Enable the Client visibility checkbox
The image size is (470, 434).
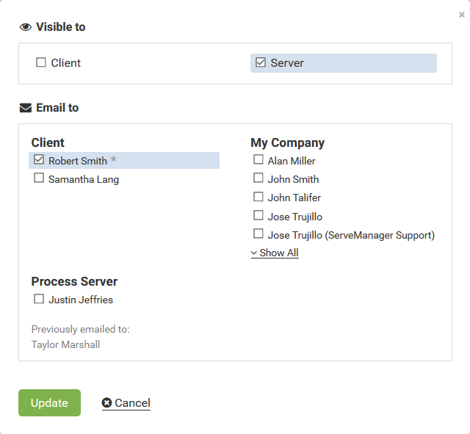point(41,62)
